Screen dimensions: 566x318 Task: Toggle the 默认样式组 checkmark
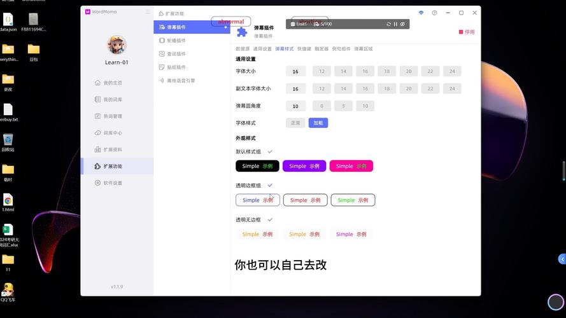point(270,152)
